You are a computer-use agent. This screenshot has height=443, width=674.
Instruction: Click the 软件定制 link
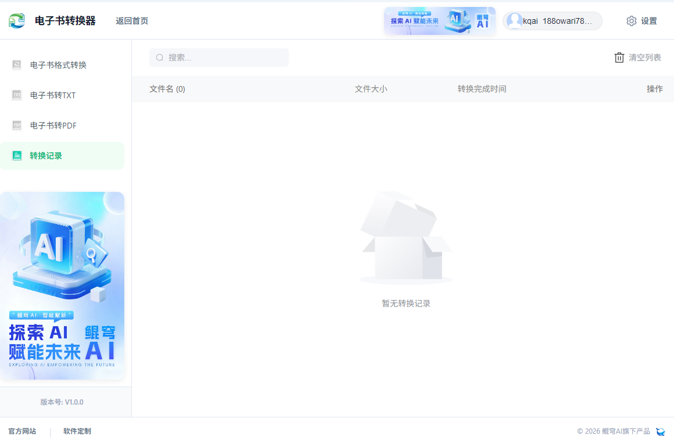point(76,431)
